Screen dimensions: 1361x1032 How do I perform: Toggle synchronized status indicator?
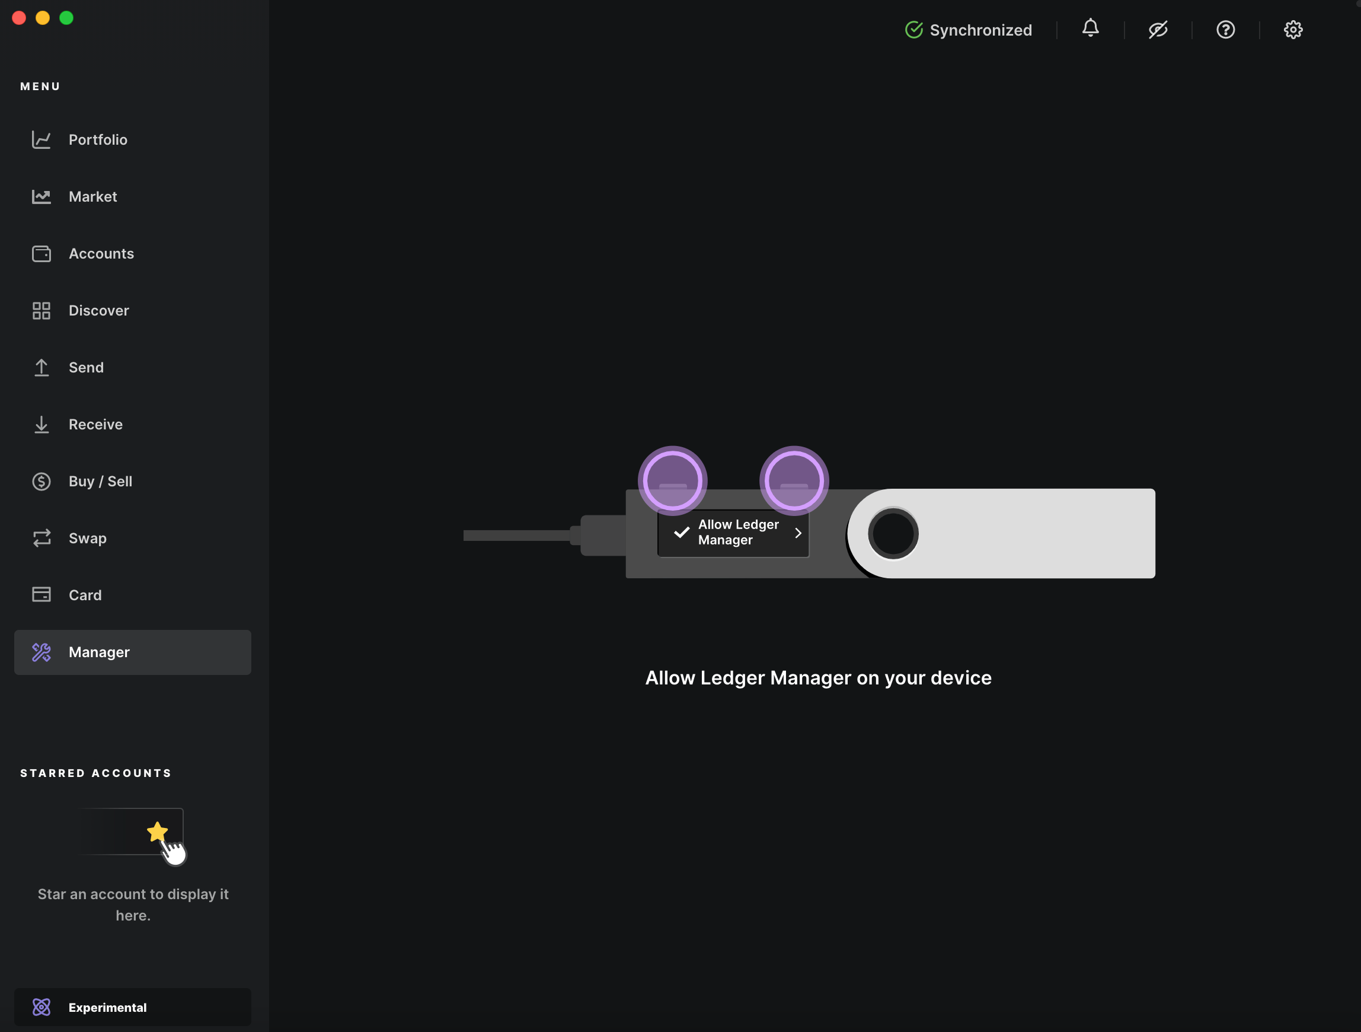coord(969,29)
